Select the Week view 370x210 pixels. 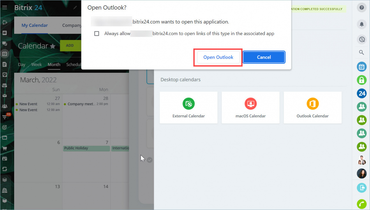pyautogui.click(x=36, y=65)
